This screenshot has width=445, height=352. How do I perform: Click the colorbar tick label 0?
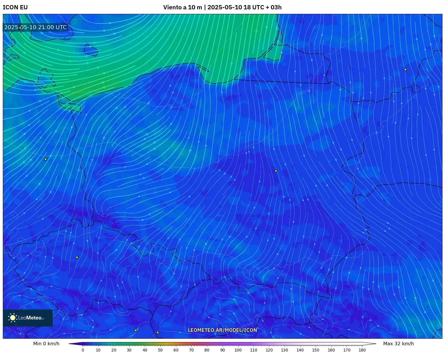(83, 350)
